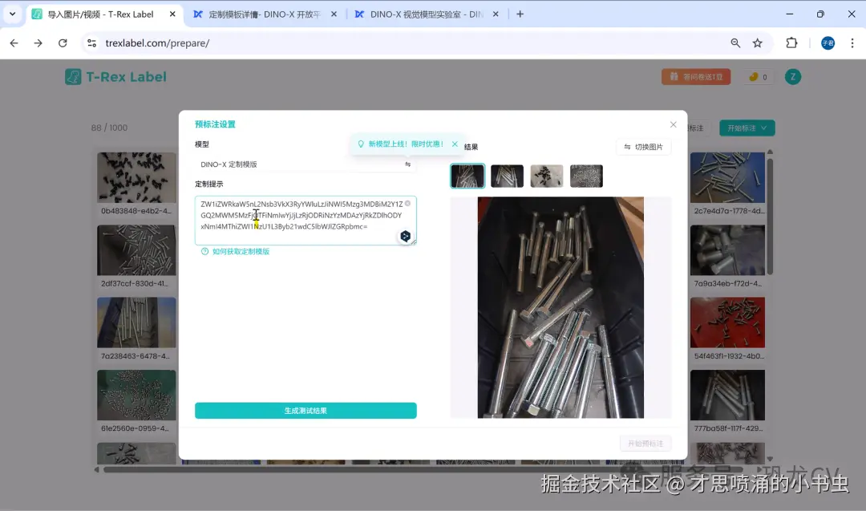Click the magnifier zoom icon in the address bar
This screenshot has height=511, width=866.
click(735, 43)
